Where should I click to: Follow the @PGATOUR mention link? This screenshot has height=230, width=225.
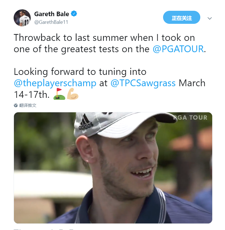click(x=178, y=49)
